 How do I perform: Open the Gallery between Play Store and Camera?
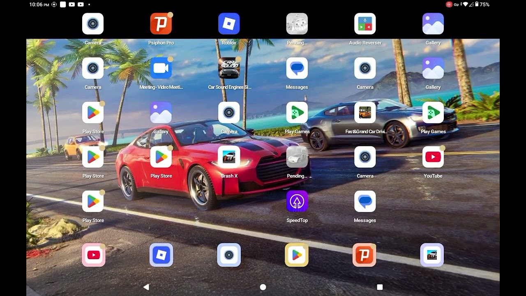pyautogui.click(x=161, y=113)
